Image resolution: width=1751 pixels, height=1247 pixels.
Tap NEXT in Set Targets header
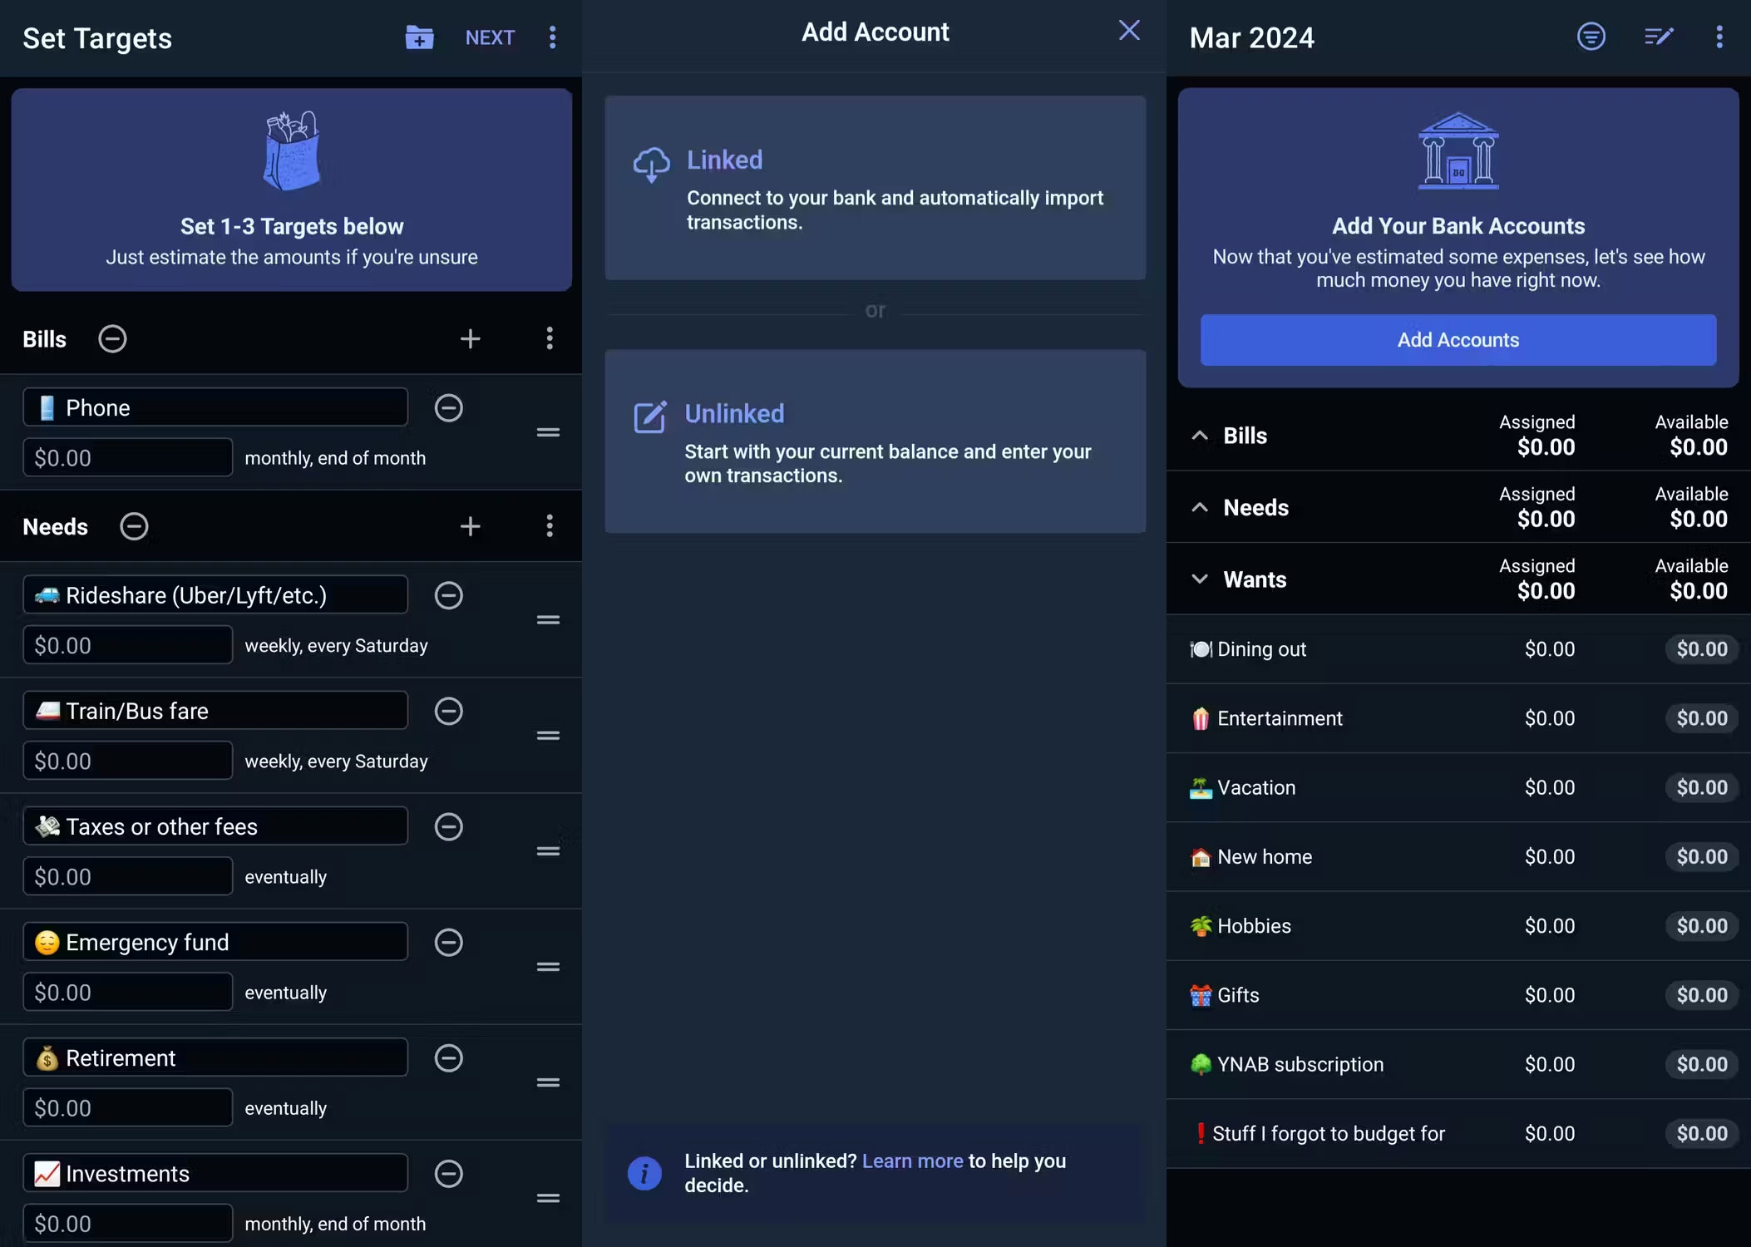490,37
